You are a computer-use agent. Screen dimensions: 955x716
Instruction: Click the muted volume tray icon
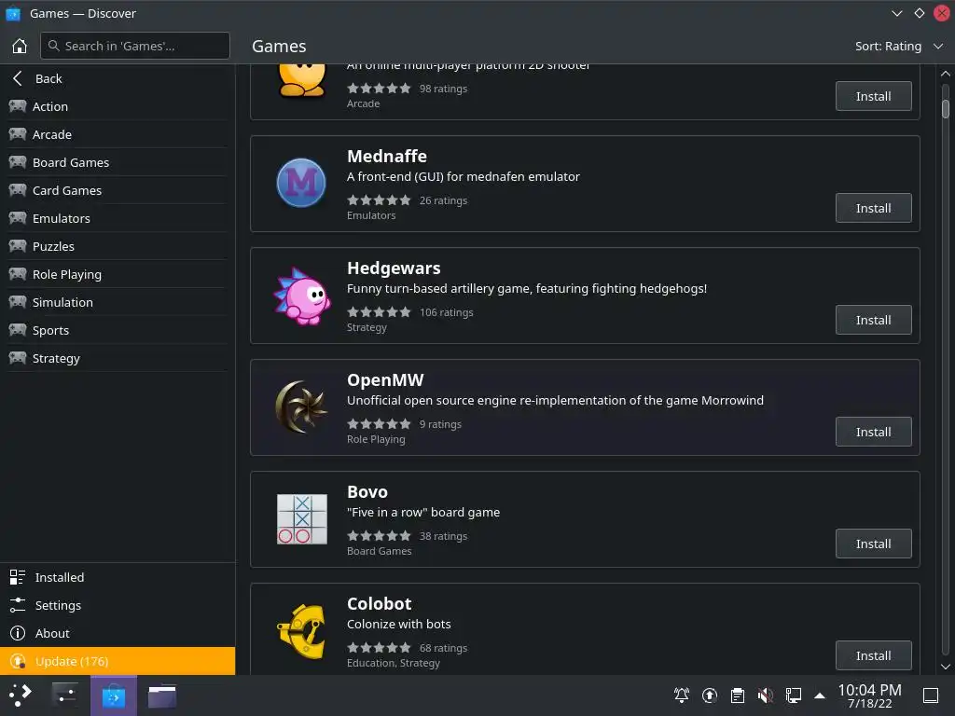(765, 695)
